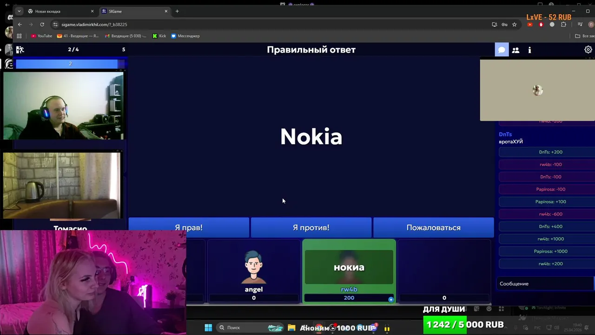Viewport: 595px width, 335px height.
Task: Open the red YouTube extension icon
Action: (530, 24)
